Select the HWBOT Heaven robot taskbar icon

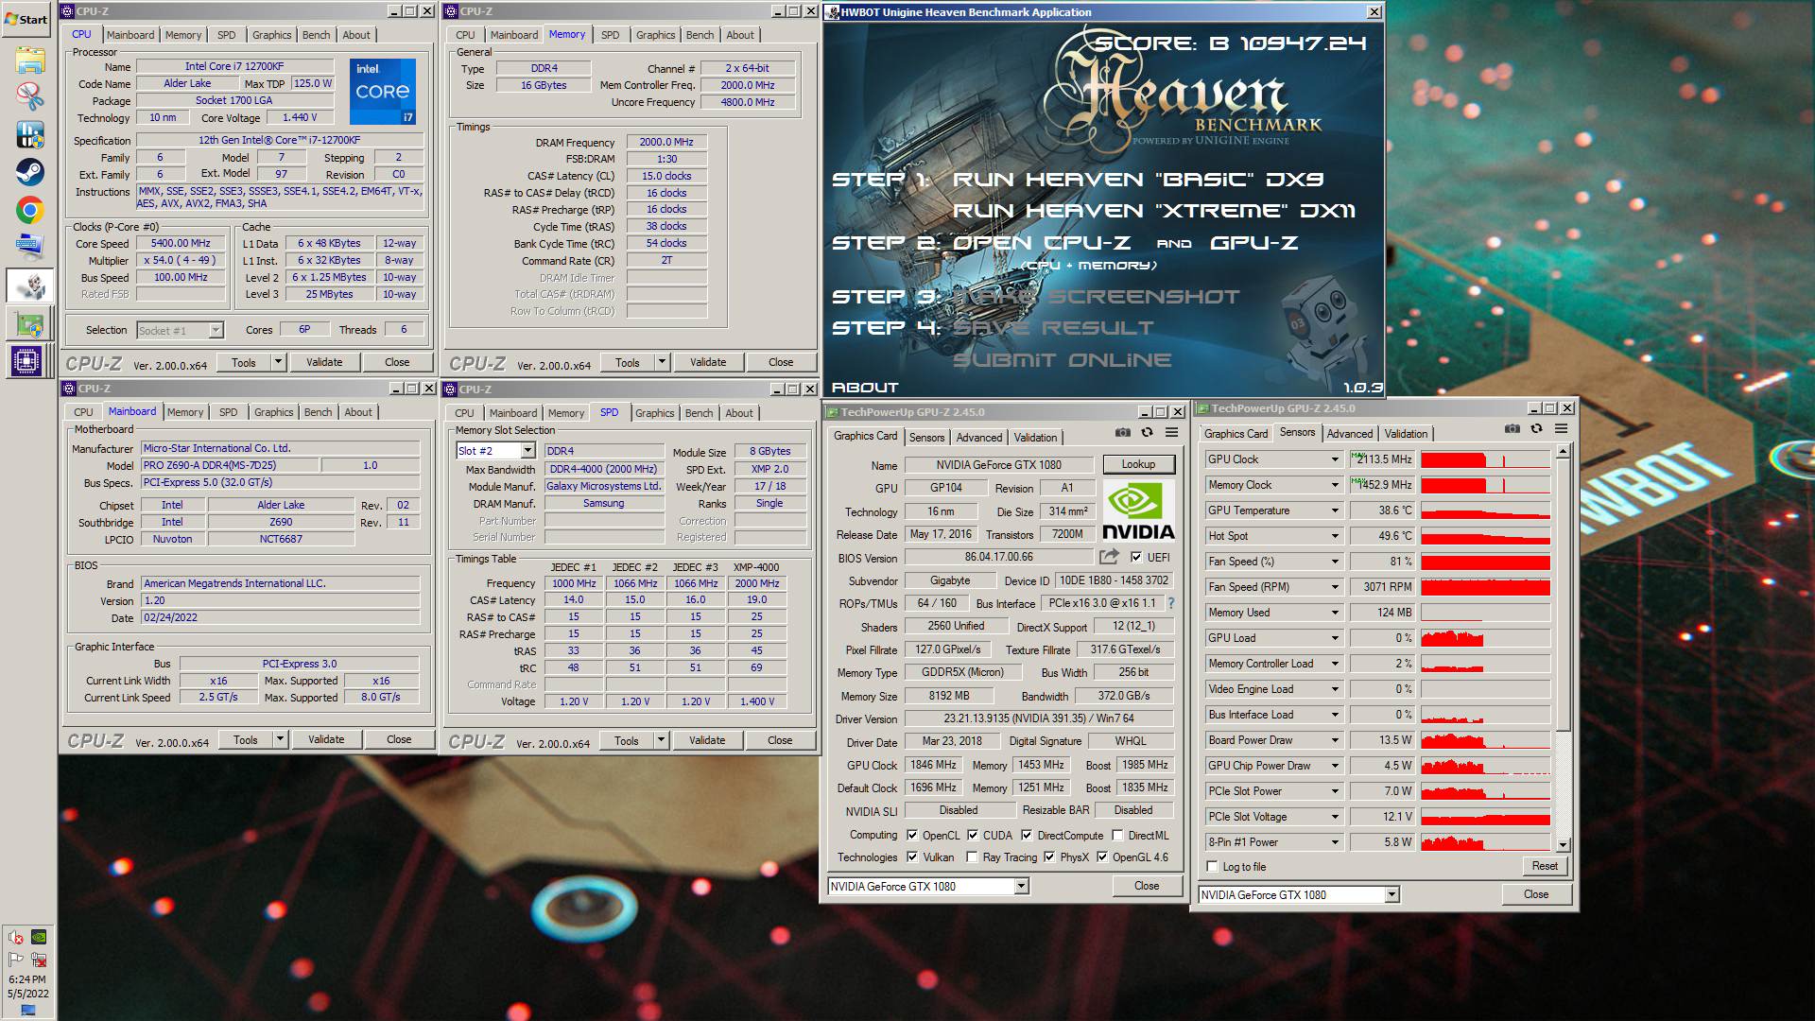pyautogui.click(x=29, y=286)
